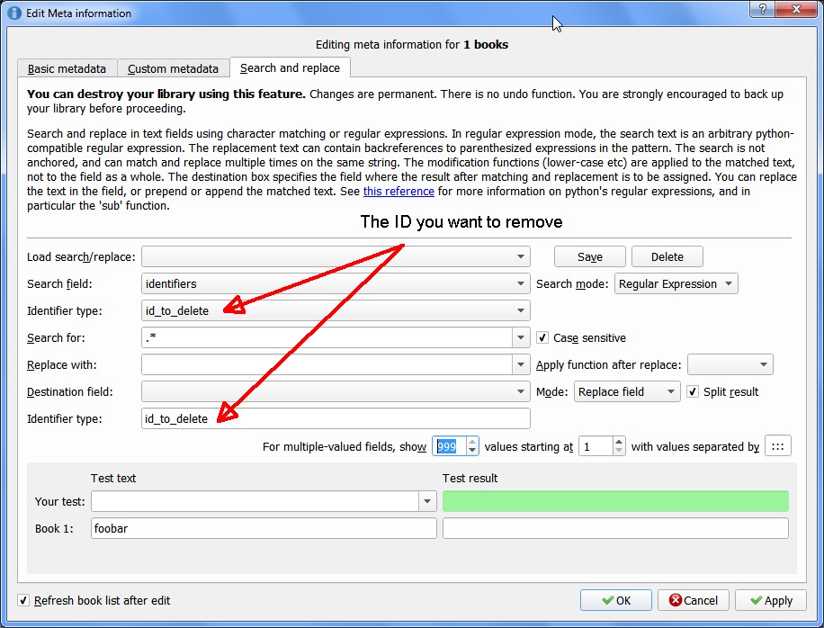Open the Mode Replace field dropdown
This screenshot has height=628, width=824.
(627, 391)
